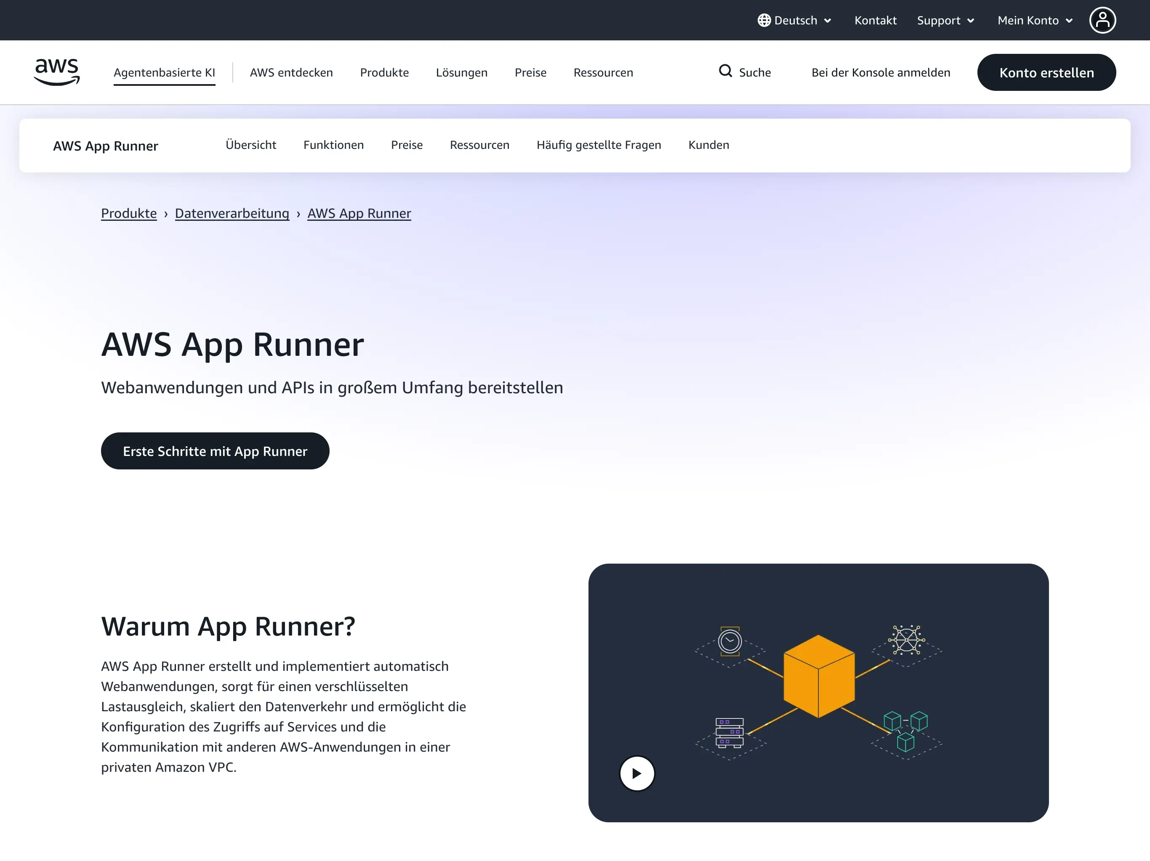Play the App Runner intro video

pos(636,773)
